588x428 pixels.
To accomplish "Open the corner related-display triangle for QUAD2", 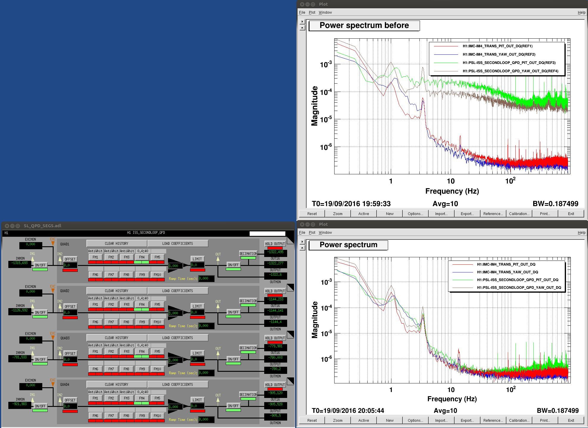I will click(290, 287).
